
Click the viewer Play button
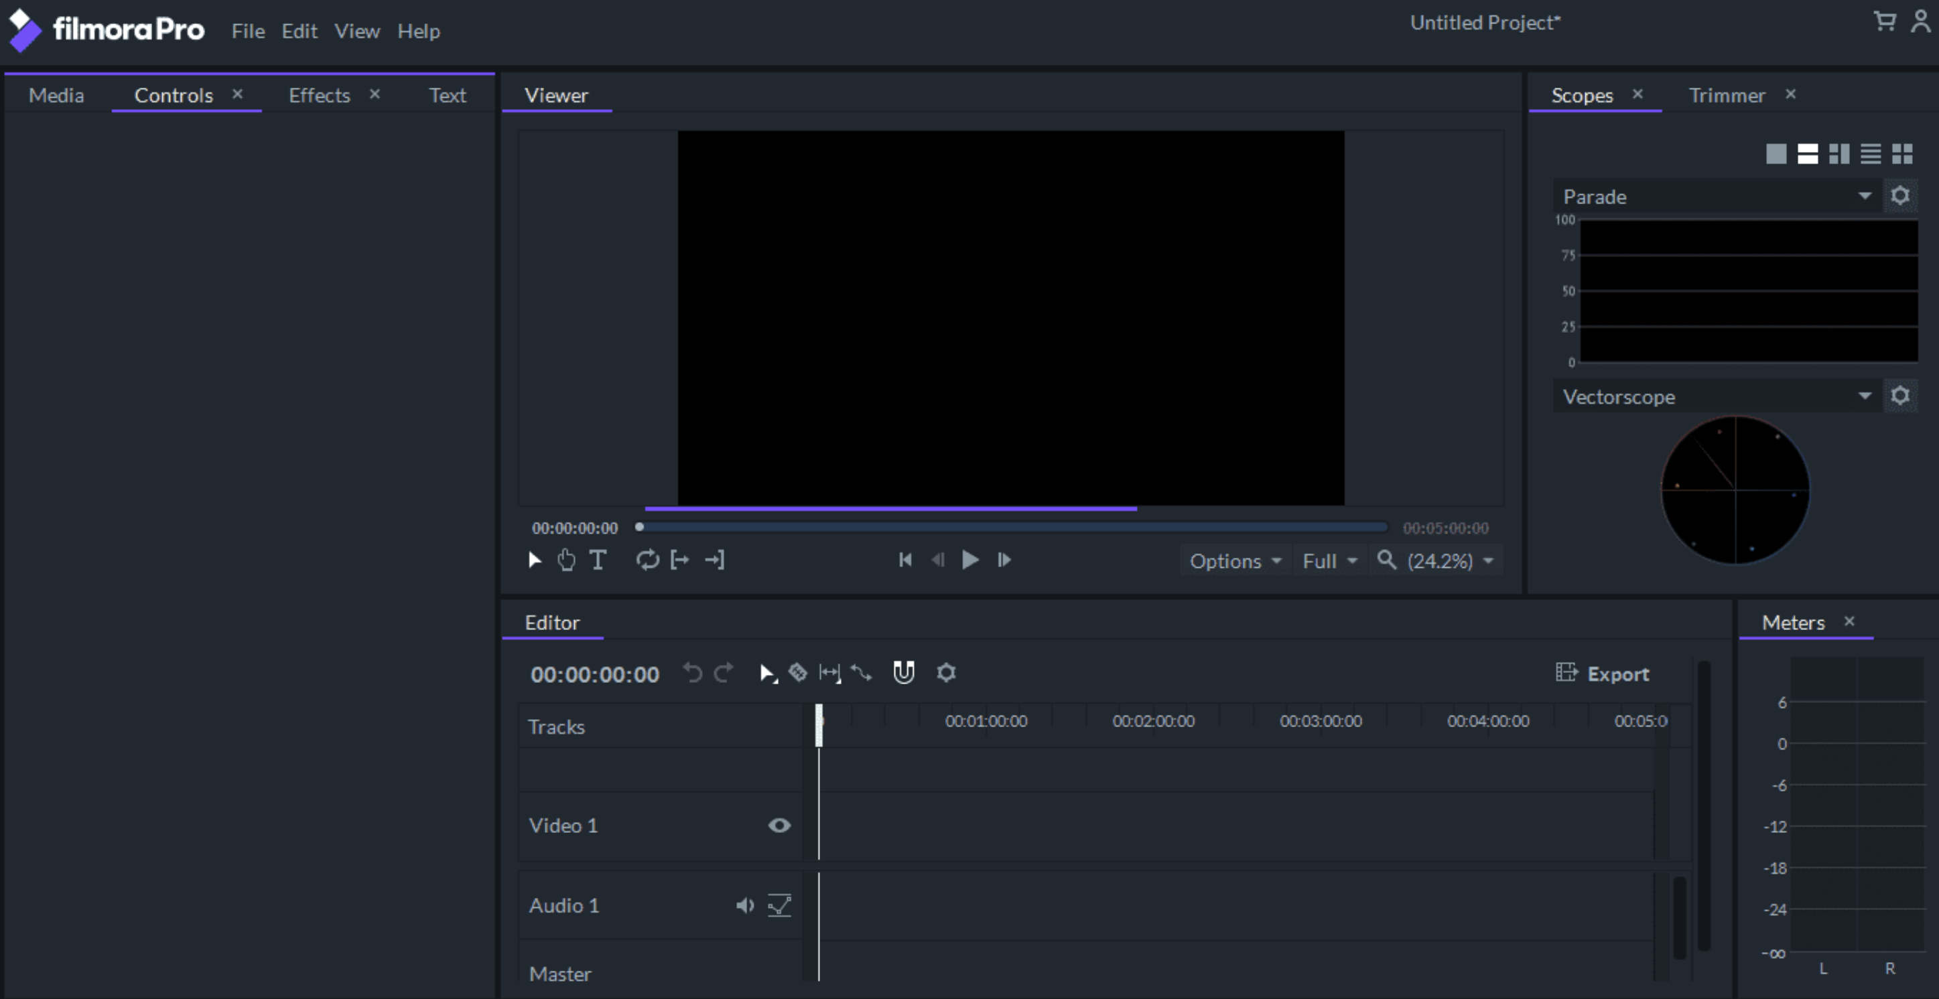tap(970, 560)
